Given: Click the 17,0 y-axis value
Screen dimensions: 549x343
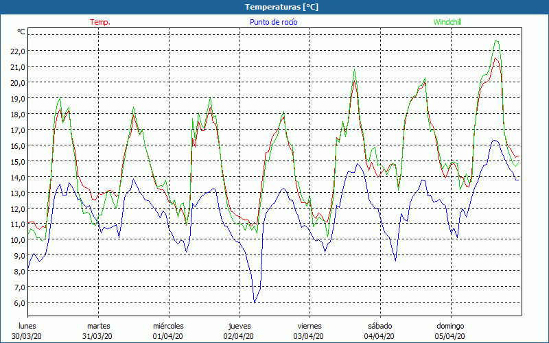Looking at the screenshot, I should click(19, 130).
